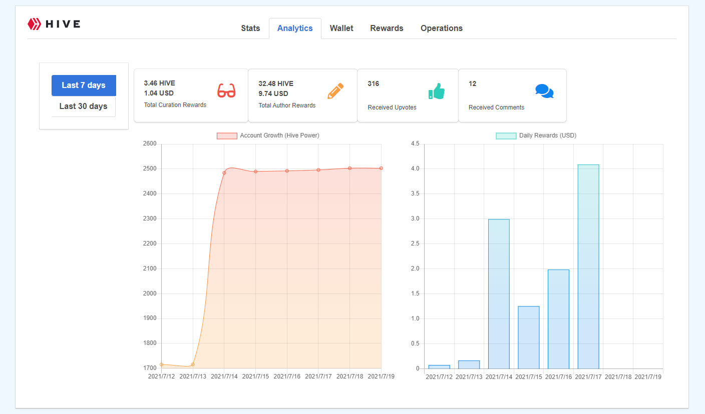
Task: Select Last 7 days range
Action: pos(84,85)
